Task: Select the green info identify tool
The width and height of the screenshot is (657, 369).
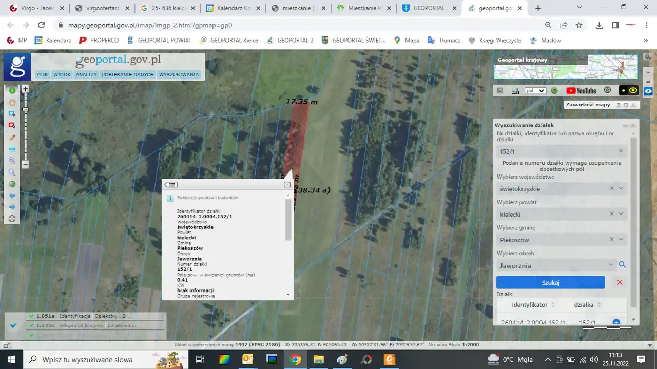Action: [12, 90]
